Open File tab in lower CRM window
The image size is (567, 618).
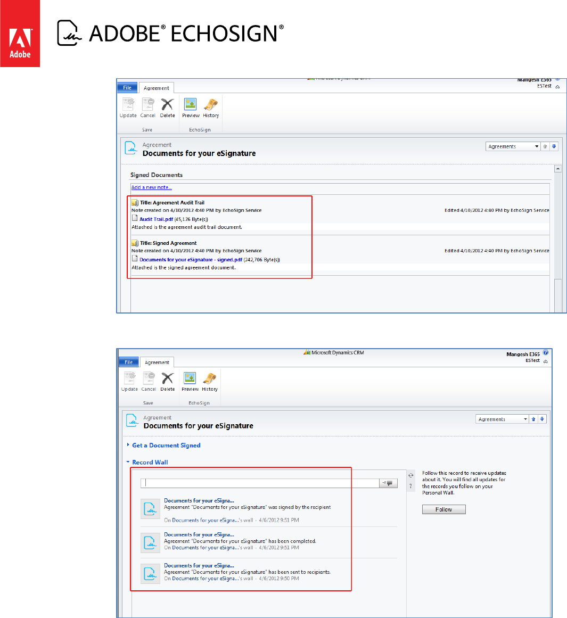coord(128,362)
